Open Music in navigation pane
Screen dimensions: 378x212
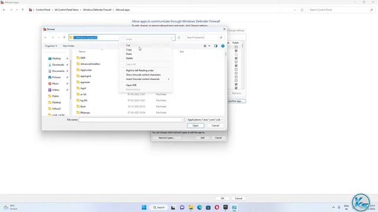(55, 84)
